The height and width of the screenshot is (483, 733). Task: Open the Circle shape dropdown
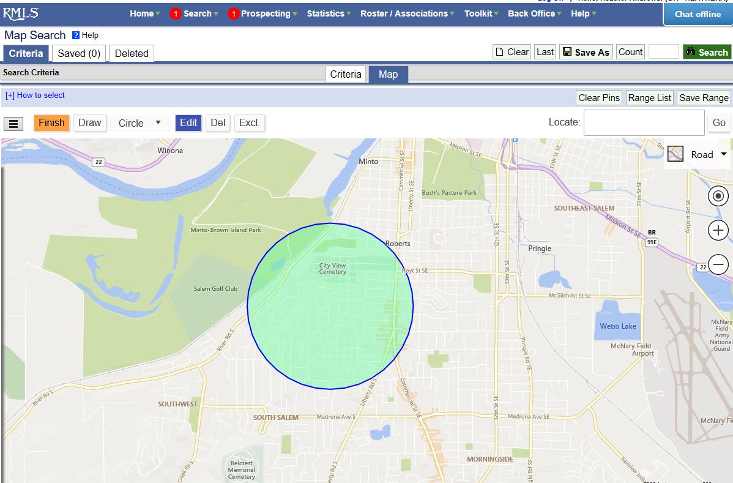pos(140,122)
